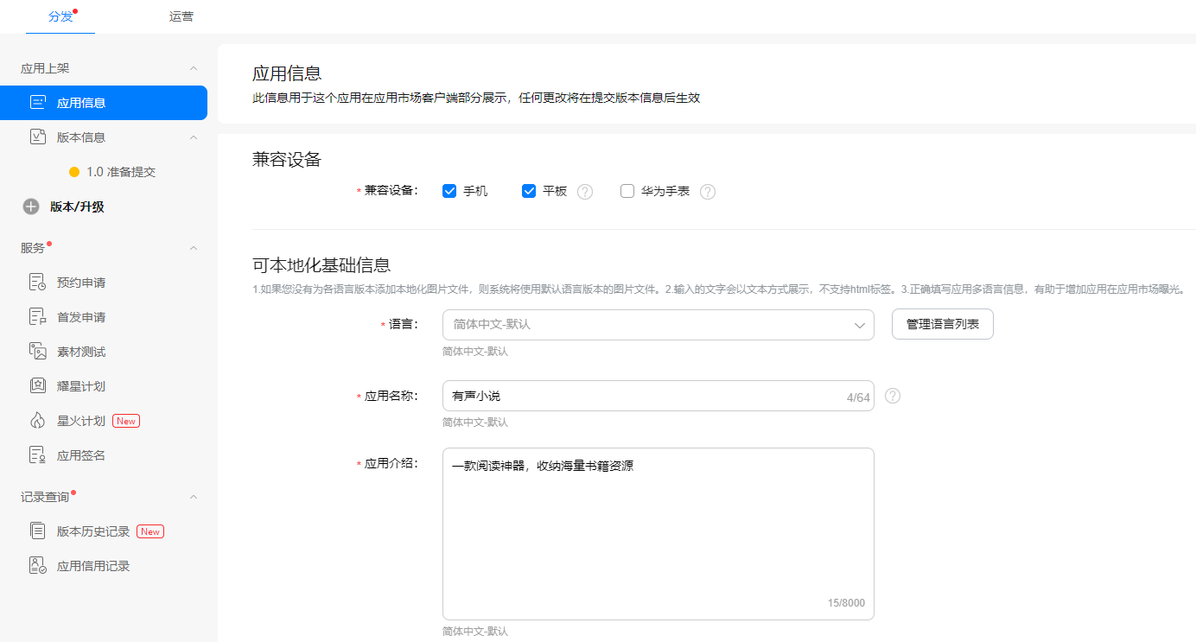Check the 华为手表 checkbox
1196x642 pixels.
click(x=627, y=191)
